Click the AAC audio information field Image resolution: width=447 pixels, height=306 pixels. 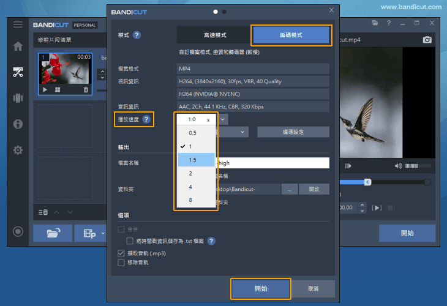253,106
